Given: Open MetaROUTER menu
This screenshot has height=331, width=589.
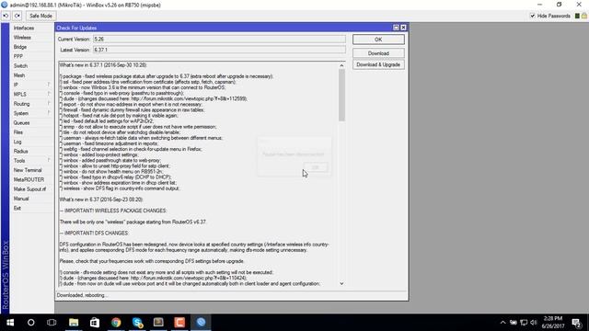Looking at the screenshot, I should 29,179.
